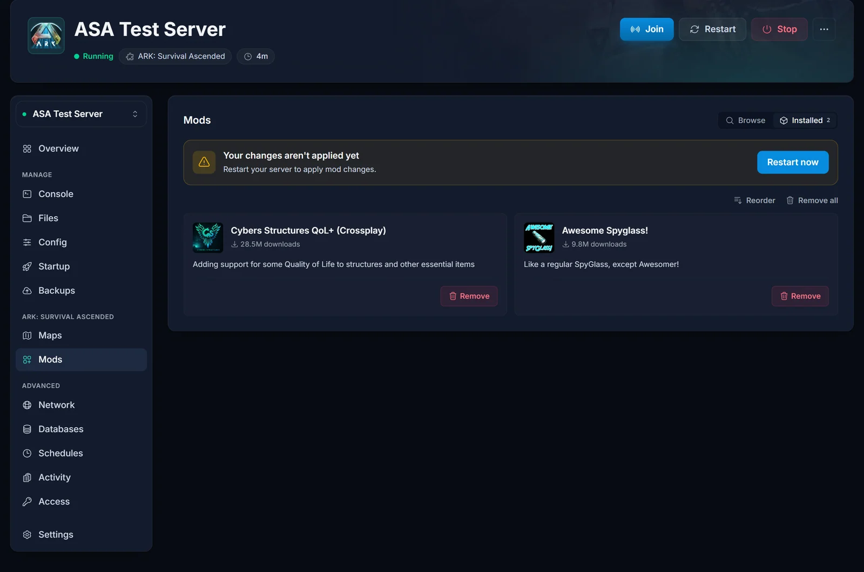The image size is (864, 572).
Task: Open the Access page
Action: point(81,502)
